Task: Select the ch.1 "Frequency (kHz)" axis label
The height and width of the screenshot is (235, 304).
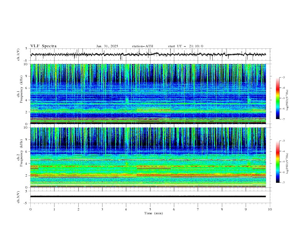Action: click(21, 89)
